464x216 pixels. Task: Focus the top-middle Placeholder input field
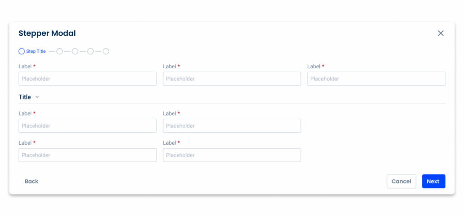click(x=232, y=79)
